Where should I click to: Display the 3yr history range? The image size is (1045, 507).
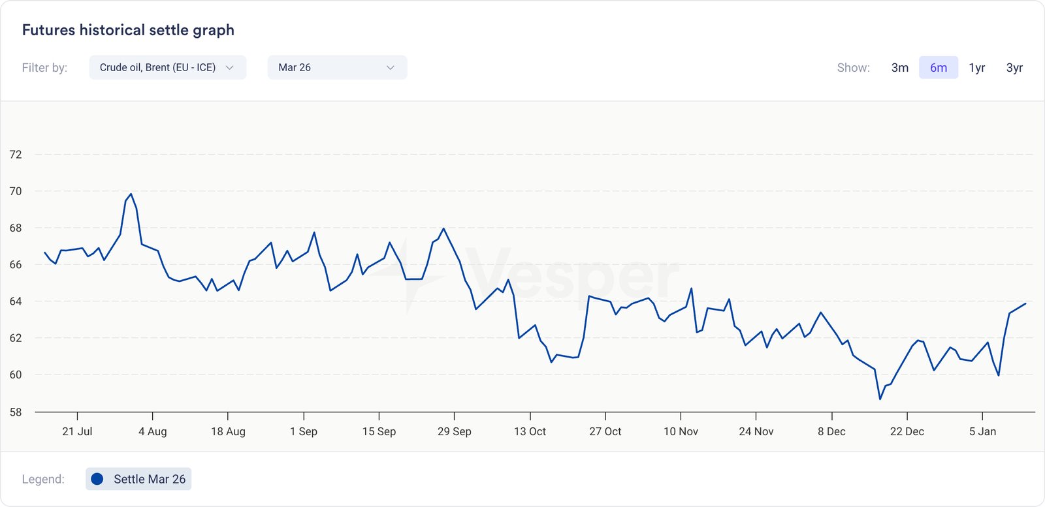1014,67
